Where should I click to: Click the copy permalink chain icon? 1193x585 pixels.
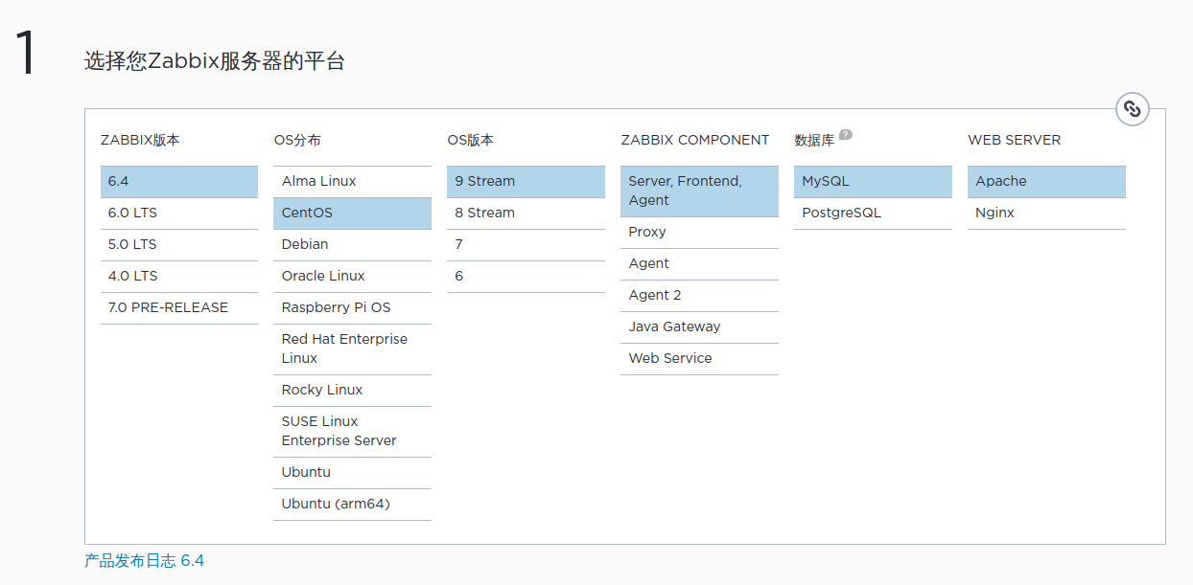[x=1132, y=109]
